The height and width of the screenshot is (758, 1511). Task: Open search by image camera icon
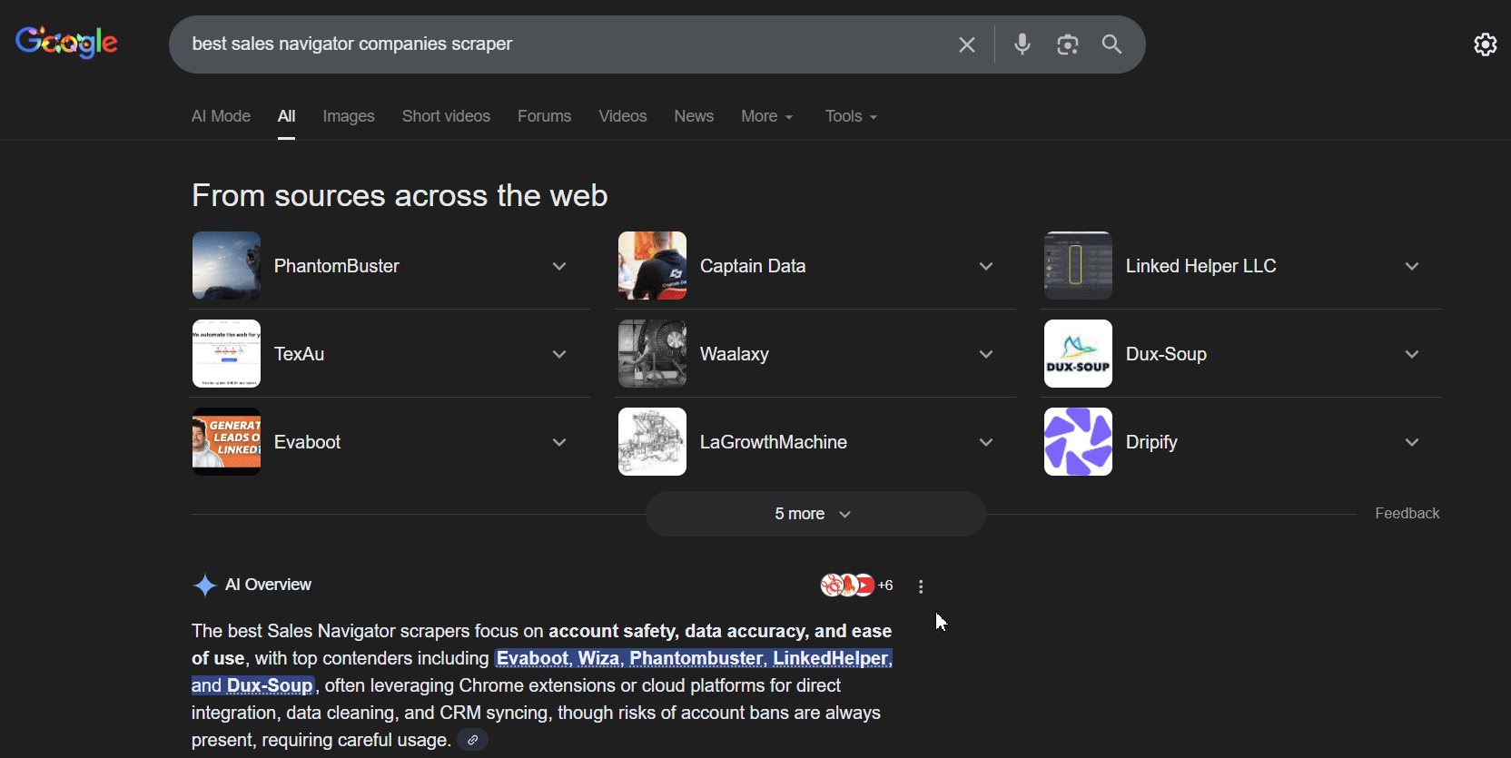[1068, 44]
